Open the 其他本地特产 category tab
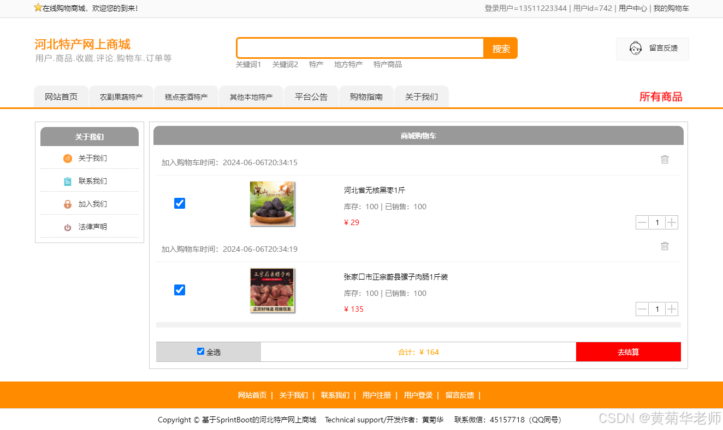The image size is (723, 430). point(251,97)
